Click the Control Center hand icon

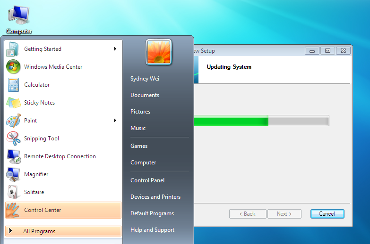[13, 210]
